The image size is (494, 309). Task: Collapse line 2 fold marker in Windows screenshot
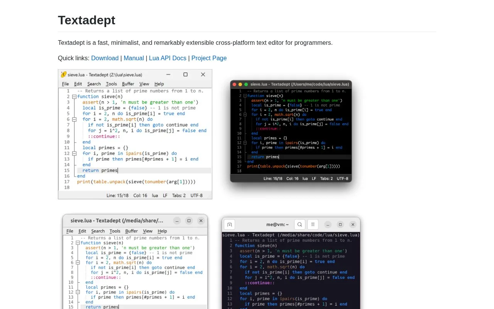[x=74, y=97]
